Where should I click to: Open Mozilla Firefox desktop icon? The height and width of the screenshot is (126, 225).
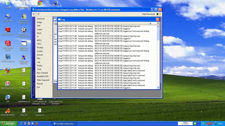pos(8,72)
